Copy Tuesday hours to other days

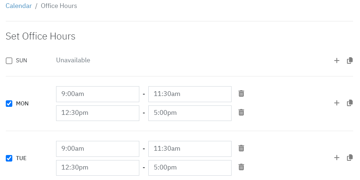(350, 158)
